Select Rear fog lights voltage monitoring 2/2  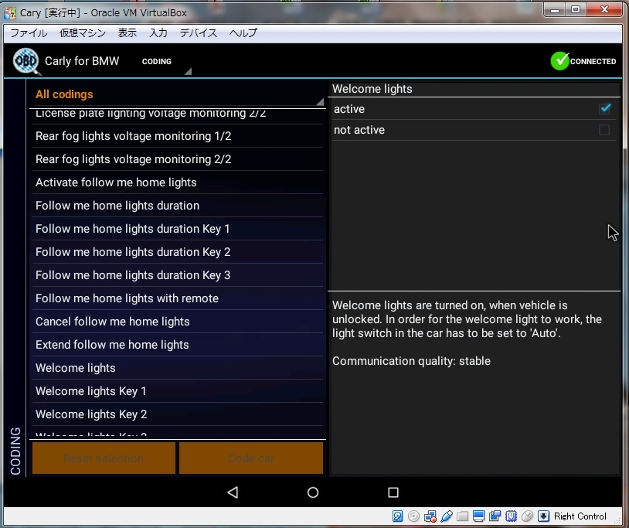(177, 159)
